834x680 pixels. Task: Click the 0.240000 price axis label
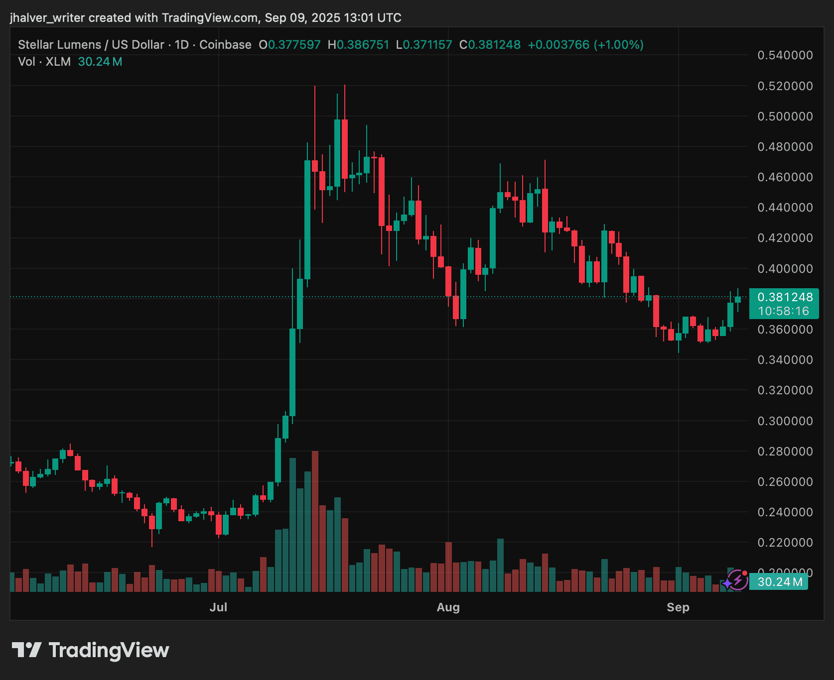click(x=785, y=512)
